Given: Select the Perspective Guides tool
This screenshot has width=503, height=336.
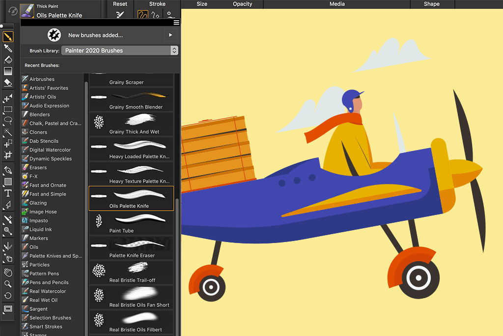Looking at the screenshot, I should (8, 258).
